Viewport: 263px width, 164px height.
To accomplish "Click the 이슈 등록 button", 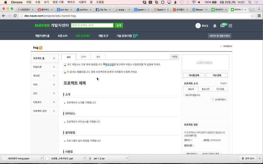I will 217,76.
